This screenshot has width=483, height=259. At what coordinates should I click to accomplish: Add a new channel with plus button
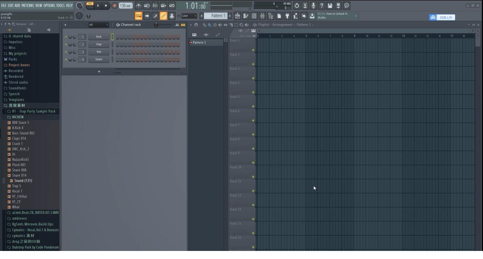99,71
